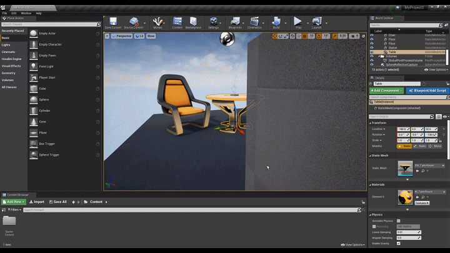Open the File menu
Image resolution: width=450 pixels, height=253 pixels.
click(4, 13)
